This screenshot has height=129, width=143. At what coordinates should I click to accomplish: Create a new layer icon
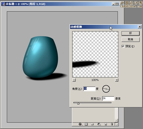tap(106, 124)
